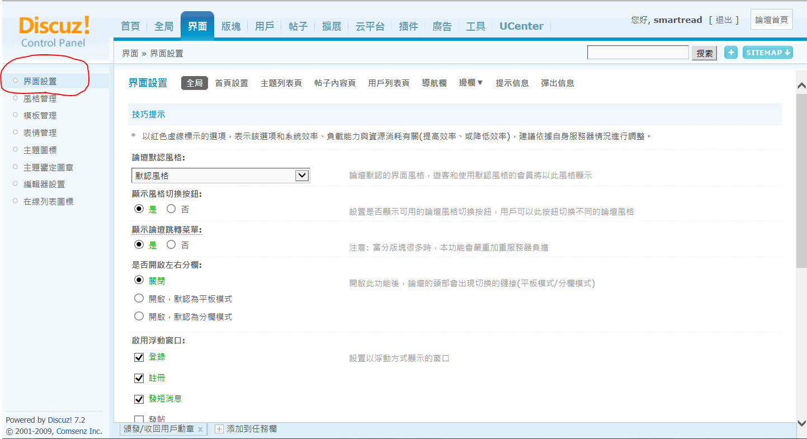807x439 pixels.
Task: Open 表情管理 in the sidebar
Action: click(x=40, y=133)
